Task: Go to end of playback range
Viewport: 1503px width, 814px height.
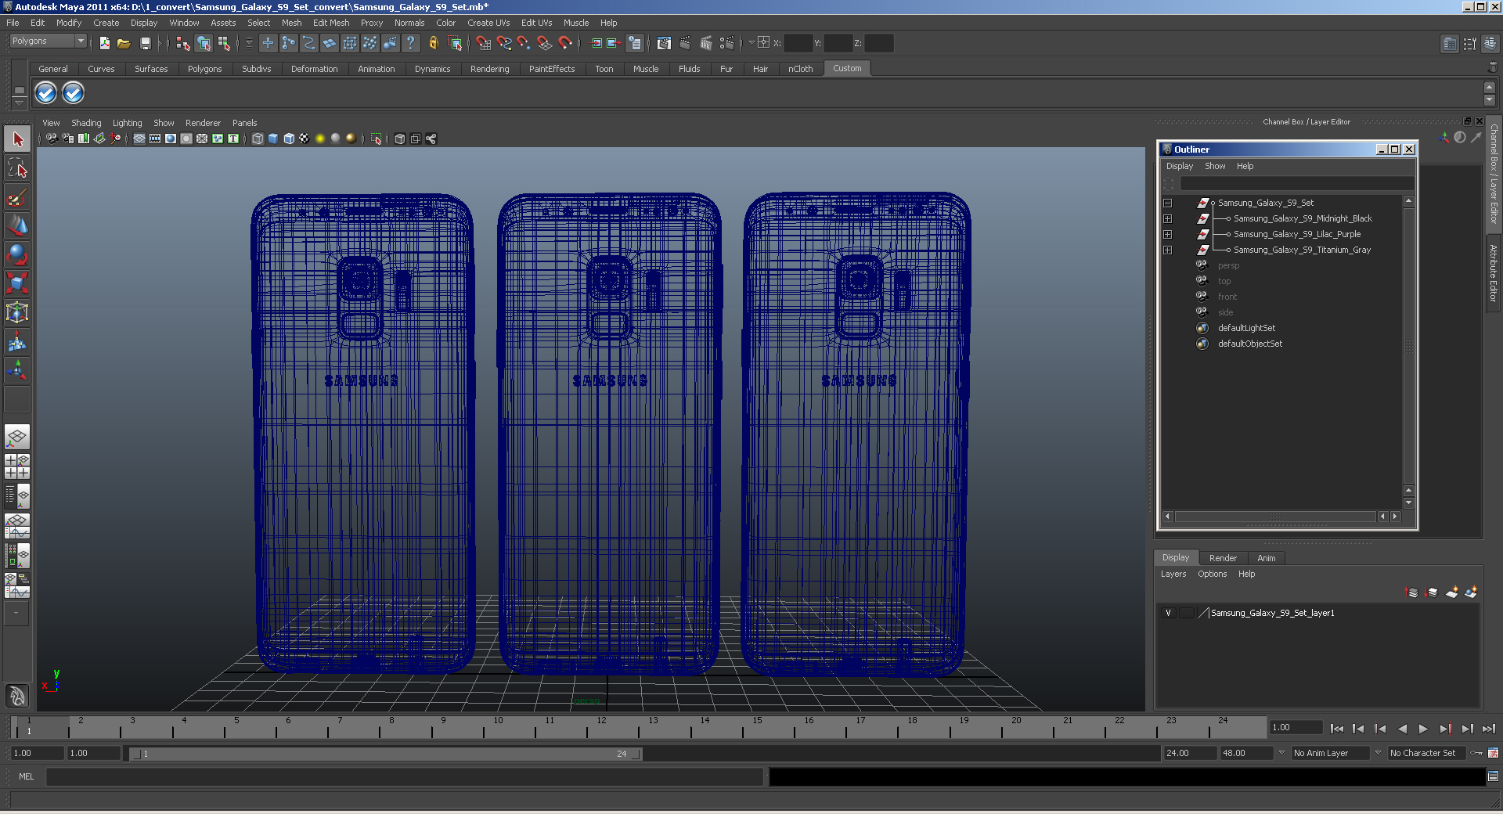Action: click(x=1488, y=729)
